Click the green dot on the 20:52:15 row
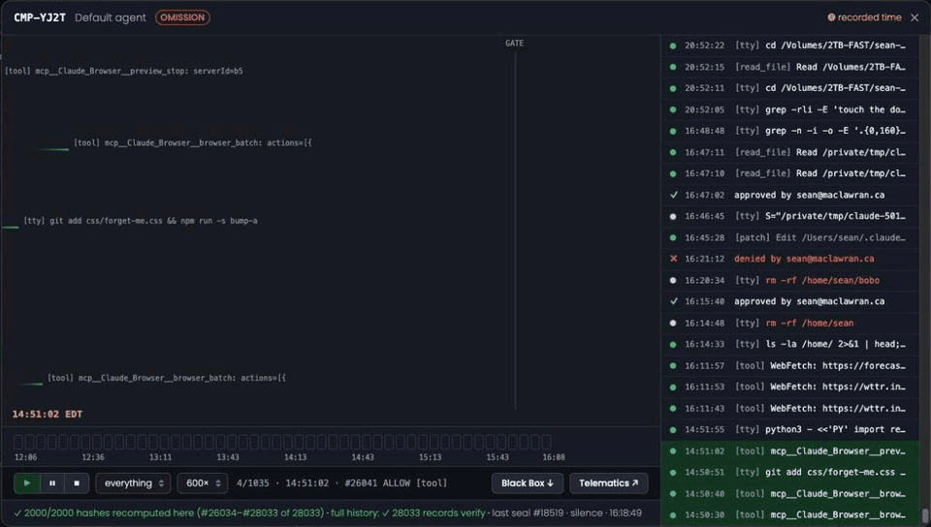931x527 pixels. click(x=673, y=67)
